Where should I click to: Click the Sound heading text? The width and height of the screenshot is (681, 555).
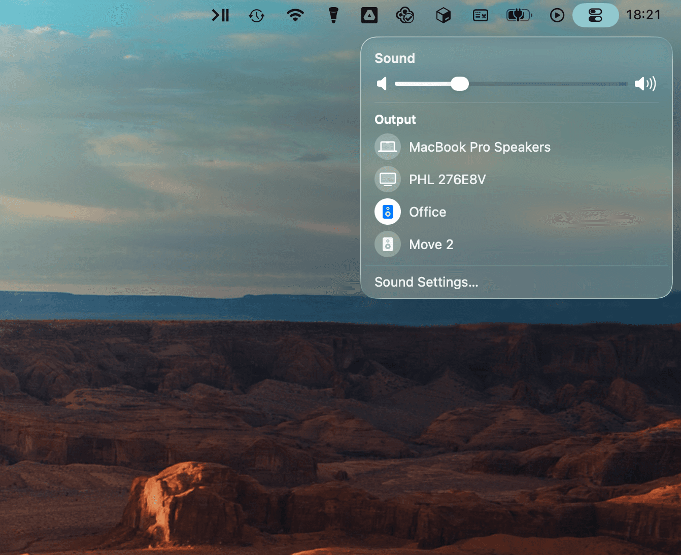[395, 58]
